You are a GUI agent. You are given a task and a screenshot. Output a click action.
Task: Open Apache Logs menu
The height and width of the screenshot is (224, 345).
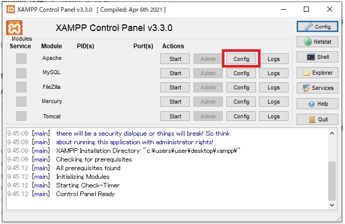[x=274, y=59]
